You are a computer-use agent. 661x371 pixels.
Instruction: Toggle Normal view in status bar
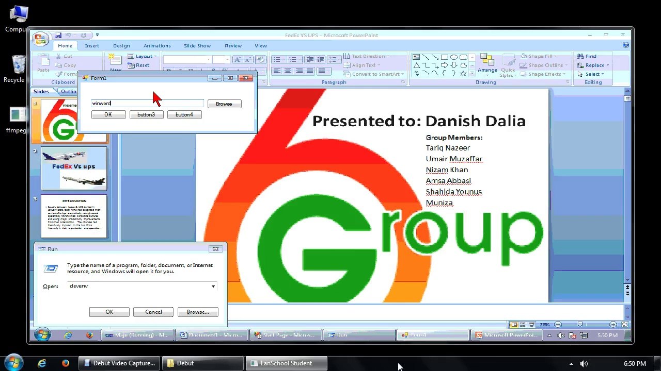point(514,325)
